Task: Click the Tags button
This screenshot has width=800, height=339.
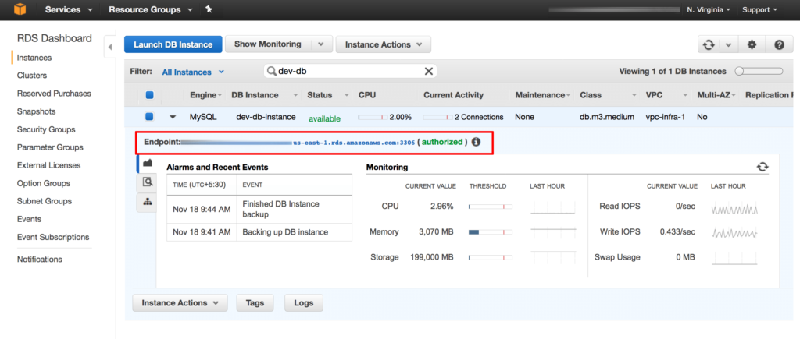Action: [255, 303]
